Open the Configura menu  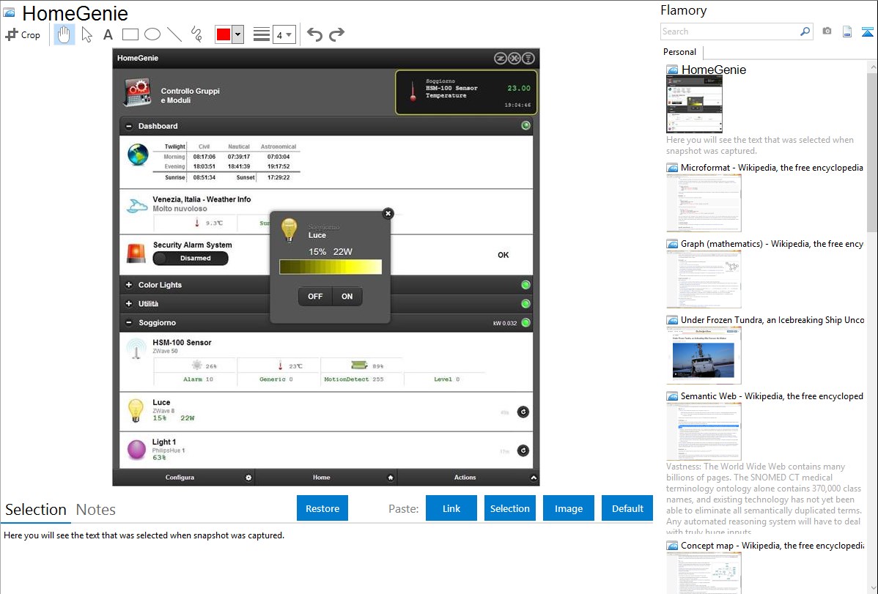(184, 478)
